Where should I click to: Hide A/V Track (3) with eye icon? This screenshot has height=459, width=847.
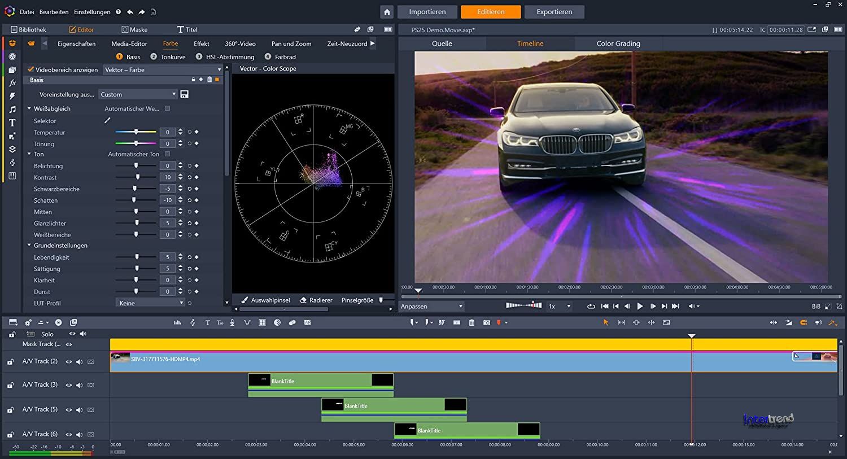[69, 385]
